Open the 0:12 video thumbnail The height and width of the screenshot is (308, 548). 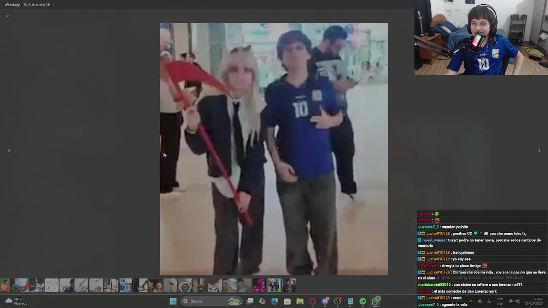pyautogui.click(x=289, y=285)
